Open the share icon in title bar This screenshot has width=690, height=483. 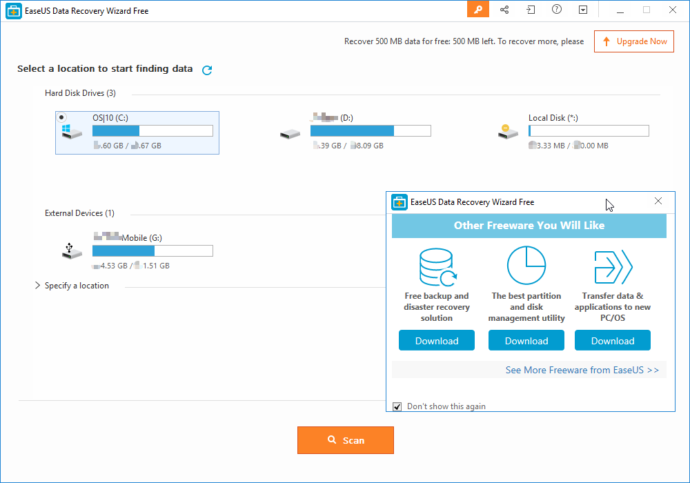(504, 9)
